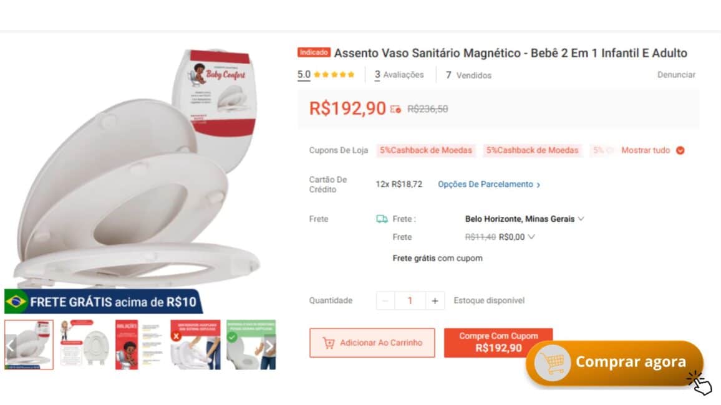The width and height of the screenshot is (721, 405).
Task: Open the 3 Avaliações reviews section
Action: click(x=399, y=74)
